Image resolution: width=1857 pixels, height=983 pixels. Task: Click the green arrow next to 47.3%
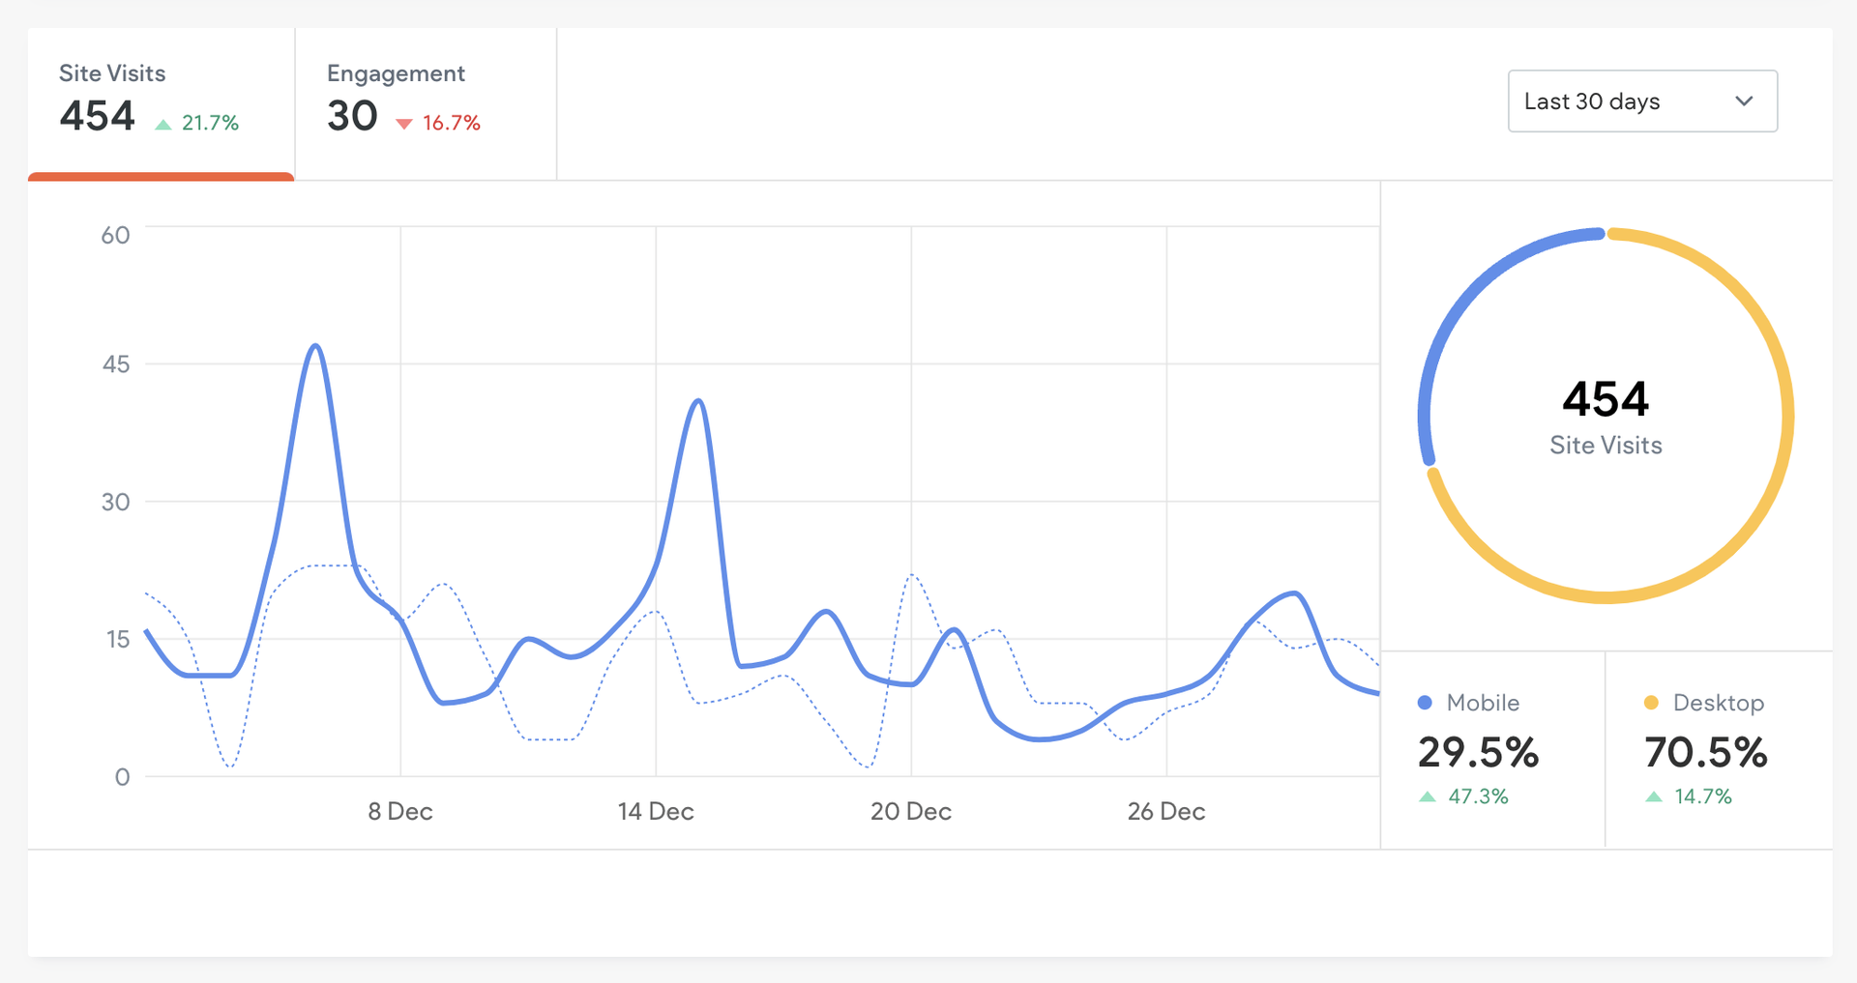pyautogui.click(x=1428, y=796)
